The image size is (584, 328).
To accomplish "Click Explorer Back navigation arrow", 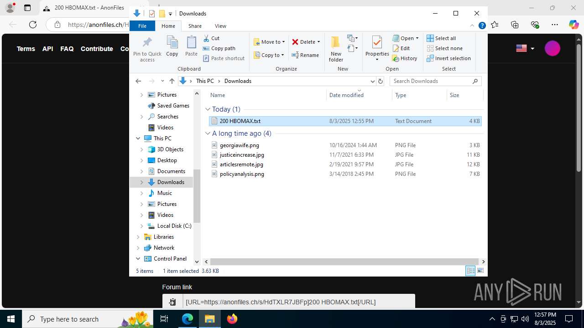I will (138, 81).
